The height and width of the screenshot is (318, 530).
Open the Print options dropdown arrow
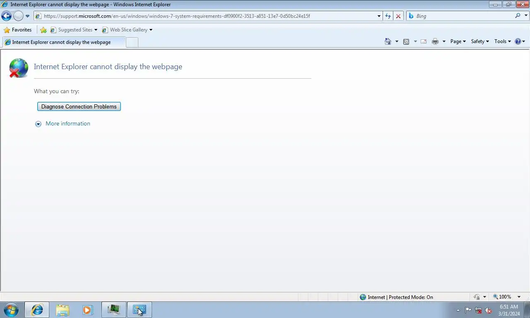[444, 41]
